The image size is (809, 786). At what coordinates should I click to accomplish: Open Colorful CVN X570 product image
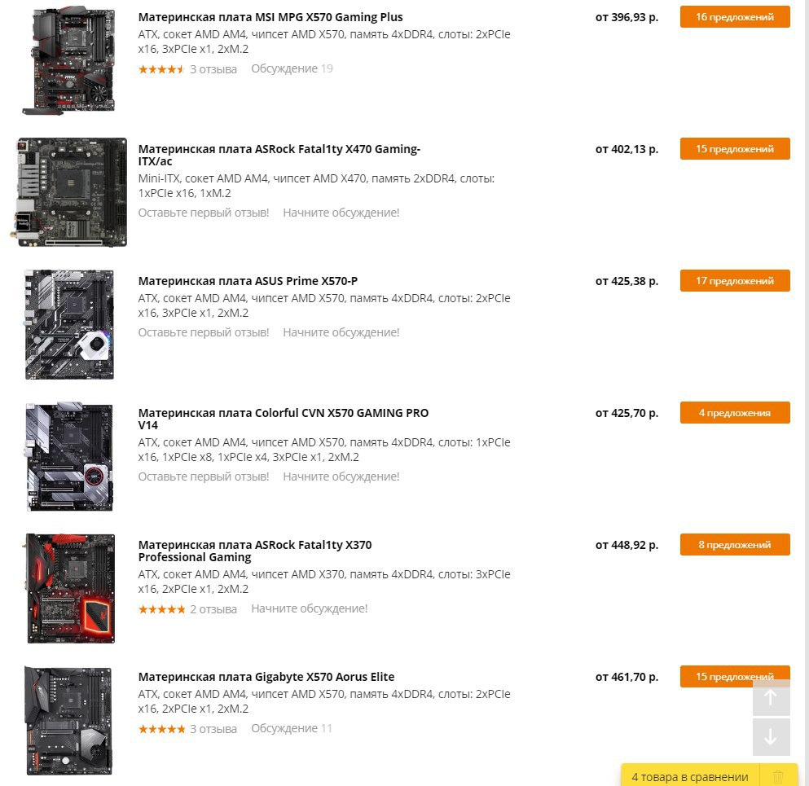click(x=69, y=456)
